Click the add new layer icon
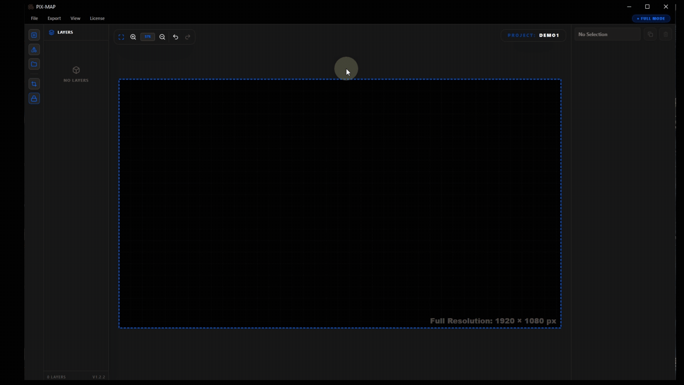 click(34, 35)
